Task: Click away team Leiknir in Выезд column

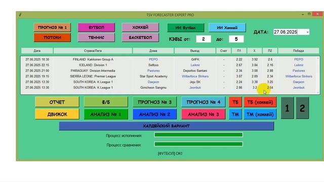Action: point(195,65)
